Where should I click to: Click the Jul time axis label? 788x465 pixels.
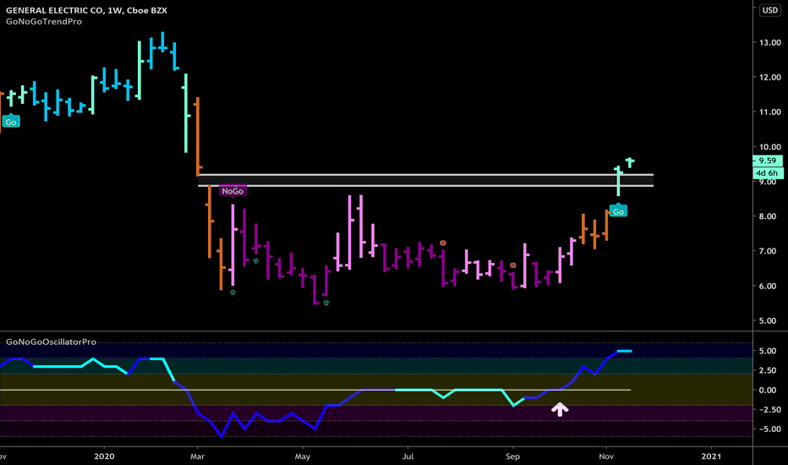click(408, 457)
